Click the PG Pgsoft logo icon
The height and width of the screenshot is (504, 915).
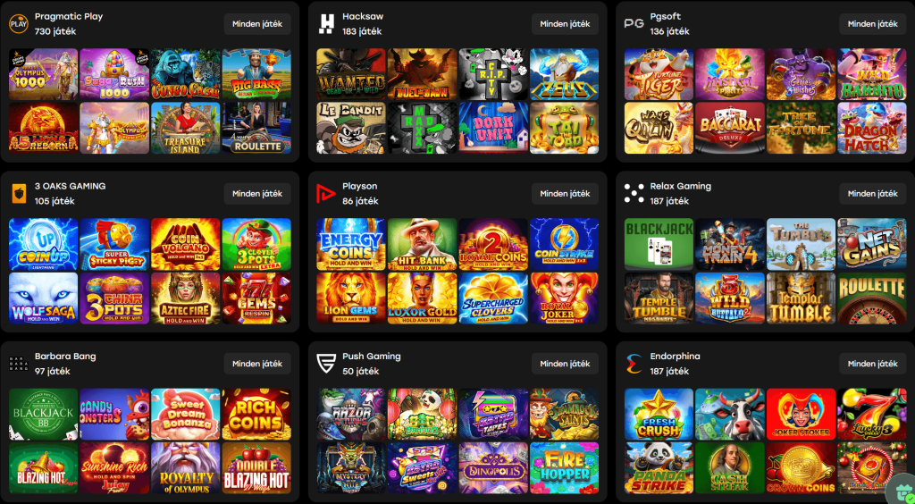click(634, 24)
